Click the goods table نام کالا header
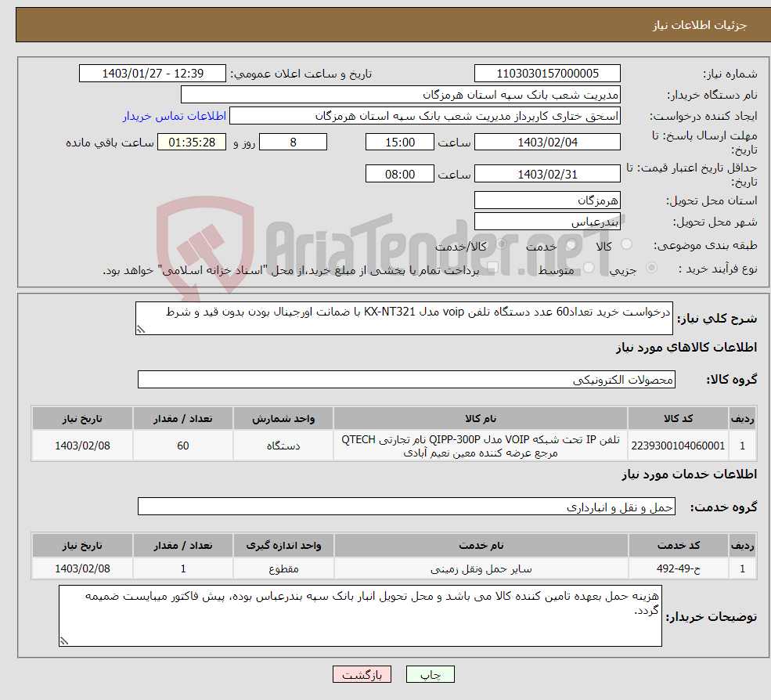The image size is (771, 700). tap(481, 418)
